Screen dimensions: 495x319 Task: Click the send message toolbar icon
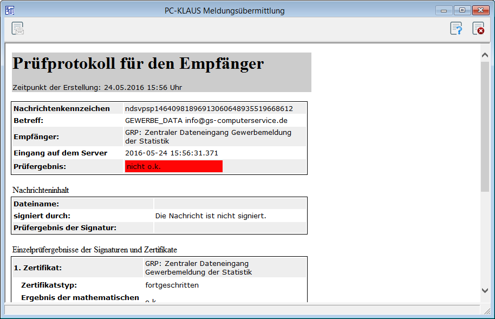[18, 29]
